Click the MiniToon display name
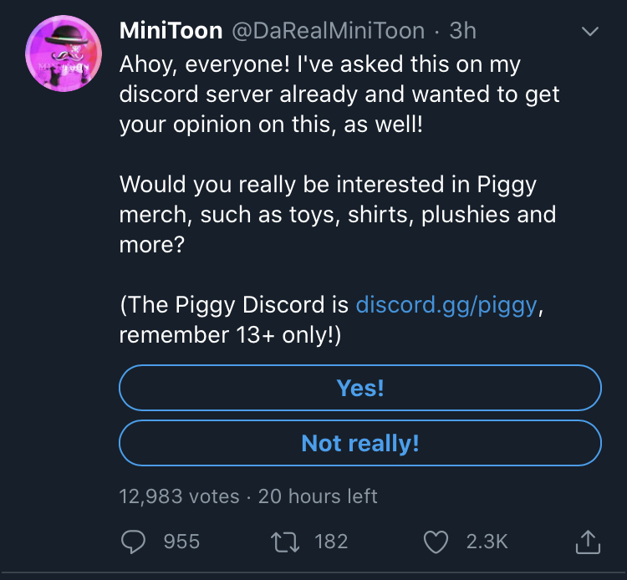Viewport: 627px width, 580px height. [171, 31]
